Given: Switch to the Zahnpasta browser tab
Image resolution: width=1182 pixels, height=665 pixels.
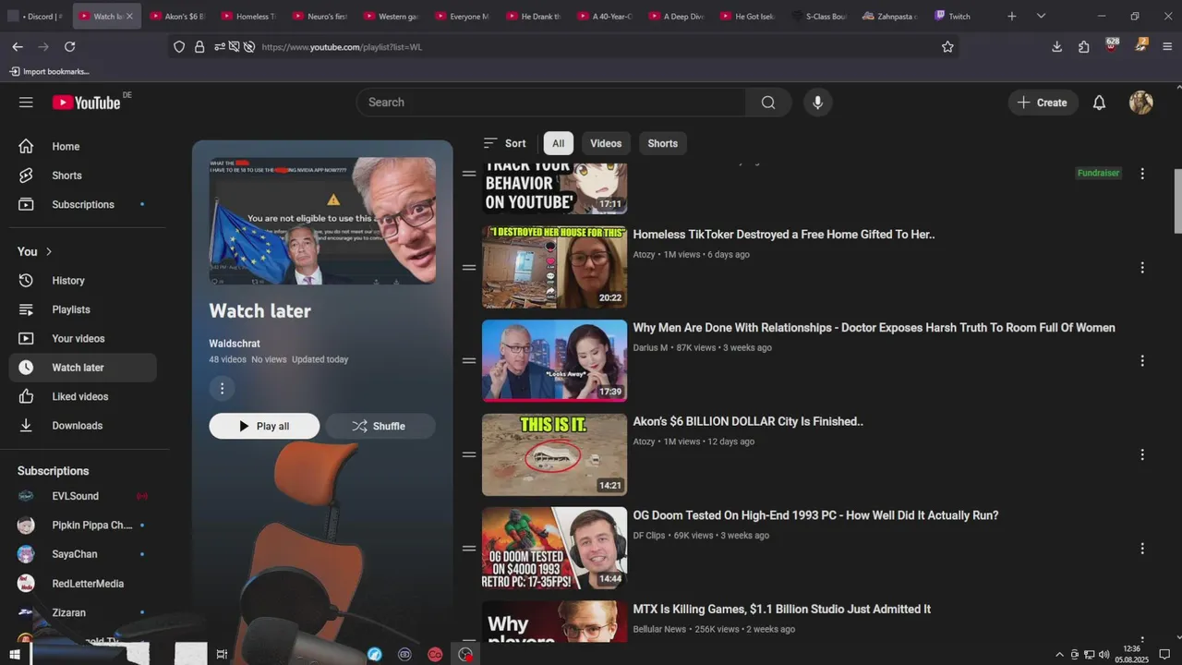Looking at the screenshot, I should 889,16.
